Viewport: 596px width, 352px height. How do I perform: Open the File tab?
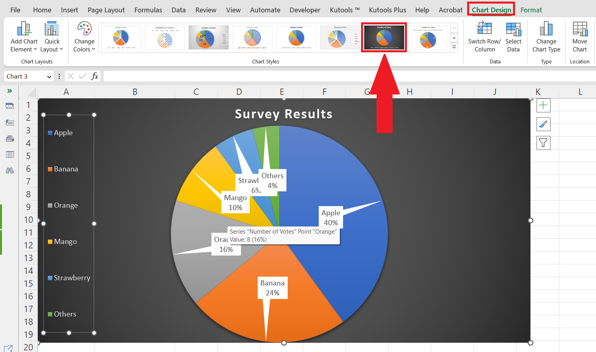(15, 10)
